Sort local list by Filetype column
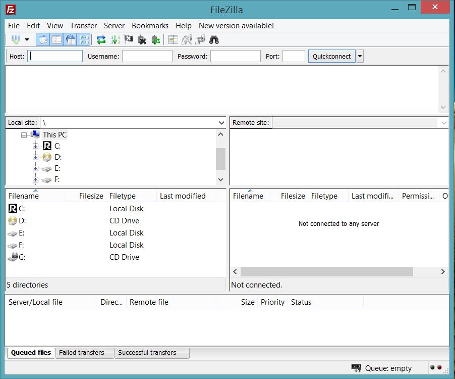The image size is (455, 379). (x=132, y=196)
